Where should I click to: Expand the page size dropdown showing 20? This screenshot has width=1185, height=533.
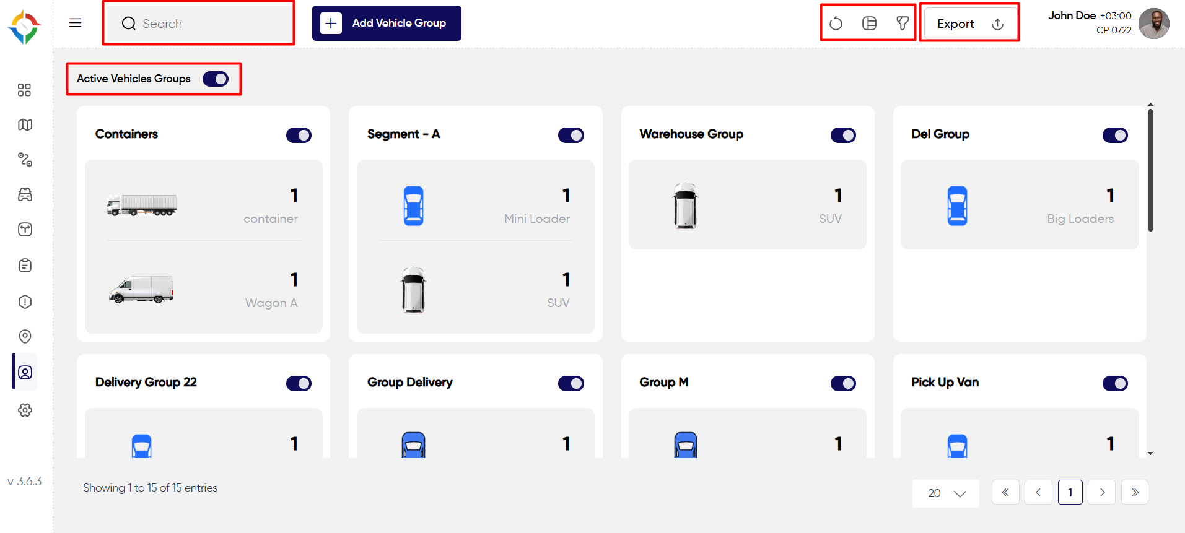[x=946, y=493]
